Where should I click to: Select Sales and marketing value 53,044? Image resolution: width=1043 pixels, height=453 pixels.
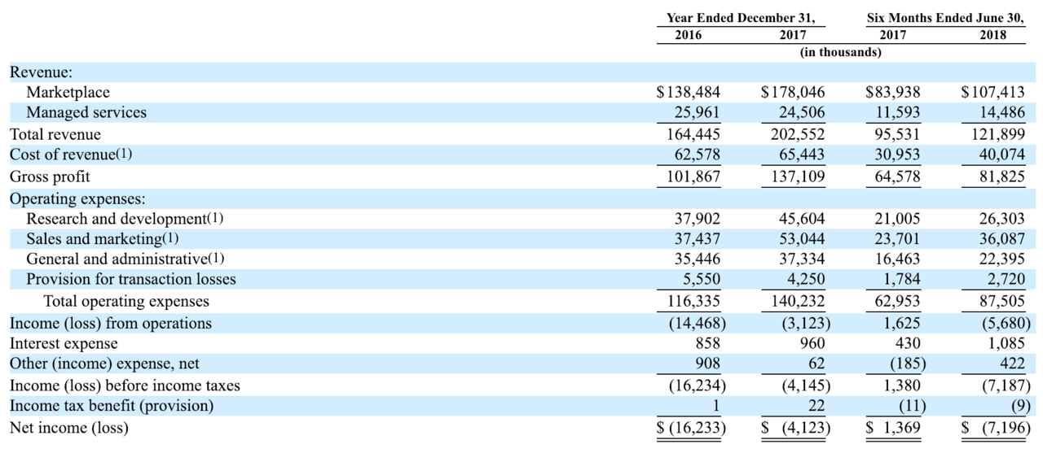pos(797,239)
